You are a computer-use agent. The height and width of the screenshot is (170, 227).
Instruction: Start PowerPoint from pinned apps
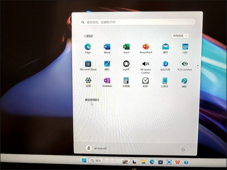point(146,49)
